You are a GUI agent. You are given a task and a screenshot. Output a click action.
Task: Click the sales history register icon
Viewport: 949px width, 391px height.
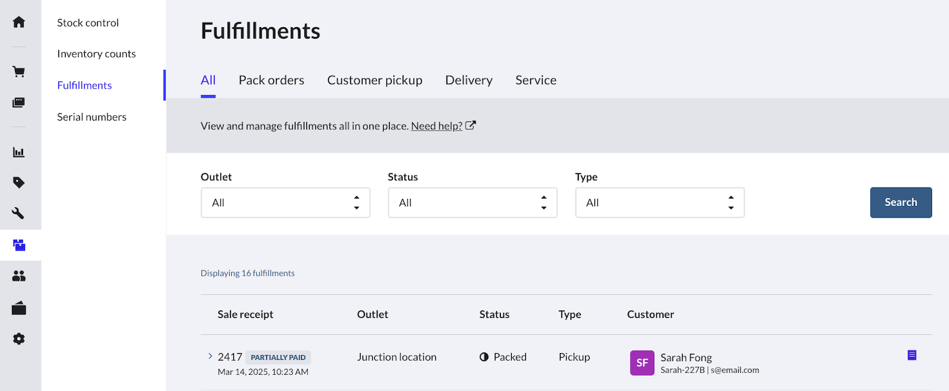click(x=19, y=103)
